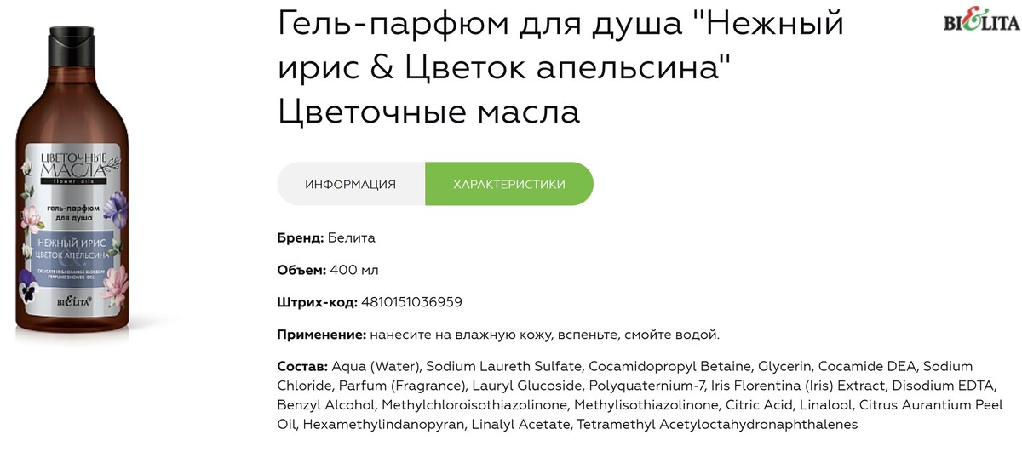The image size is (1022, 452).
Task: Switch to the ХАРАКТЕРИСТИКИ tab
Action: click(508, 184)
